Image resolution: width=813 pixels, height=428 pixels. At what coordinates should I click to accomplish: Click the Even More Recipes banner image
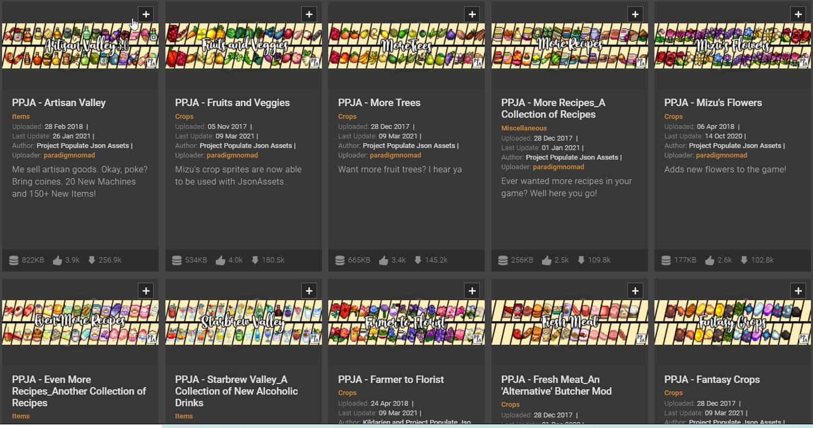pos(80,322)
